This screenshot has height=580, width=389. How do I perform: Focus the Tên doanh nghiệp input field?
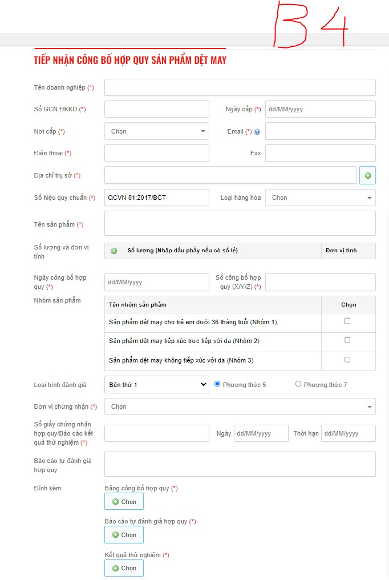pos(240,87)
